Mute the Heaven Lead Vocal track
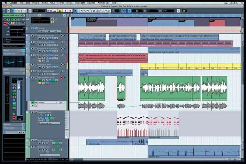The height and width of the screenshot is (164, 246). tap(32, 77)
